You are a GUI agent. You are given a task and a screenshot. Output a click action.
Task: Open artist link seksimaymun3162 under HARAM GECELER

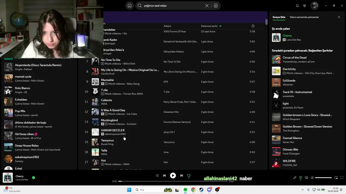click(x=115, y=134)
